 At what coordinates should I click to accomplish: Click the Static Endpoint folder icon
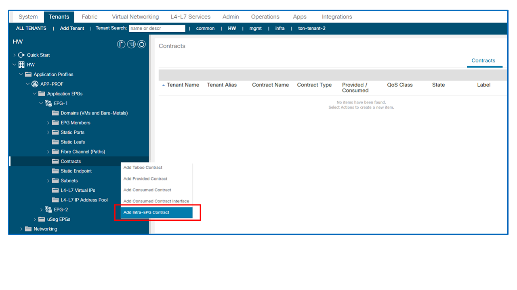pos(55,171)
